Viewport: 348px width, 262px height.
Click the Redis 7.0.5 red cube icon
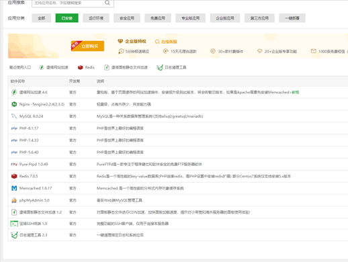(14, 176)
